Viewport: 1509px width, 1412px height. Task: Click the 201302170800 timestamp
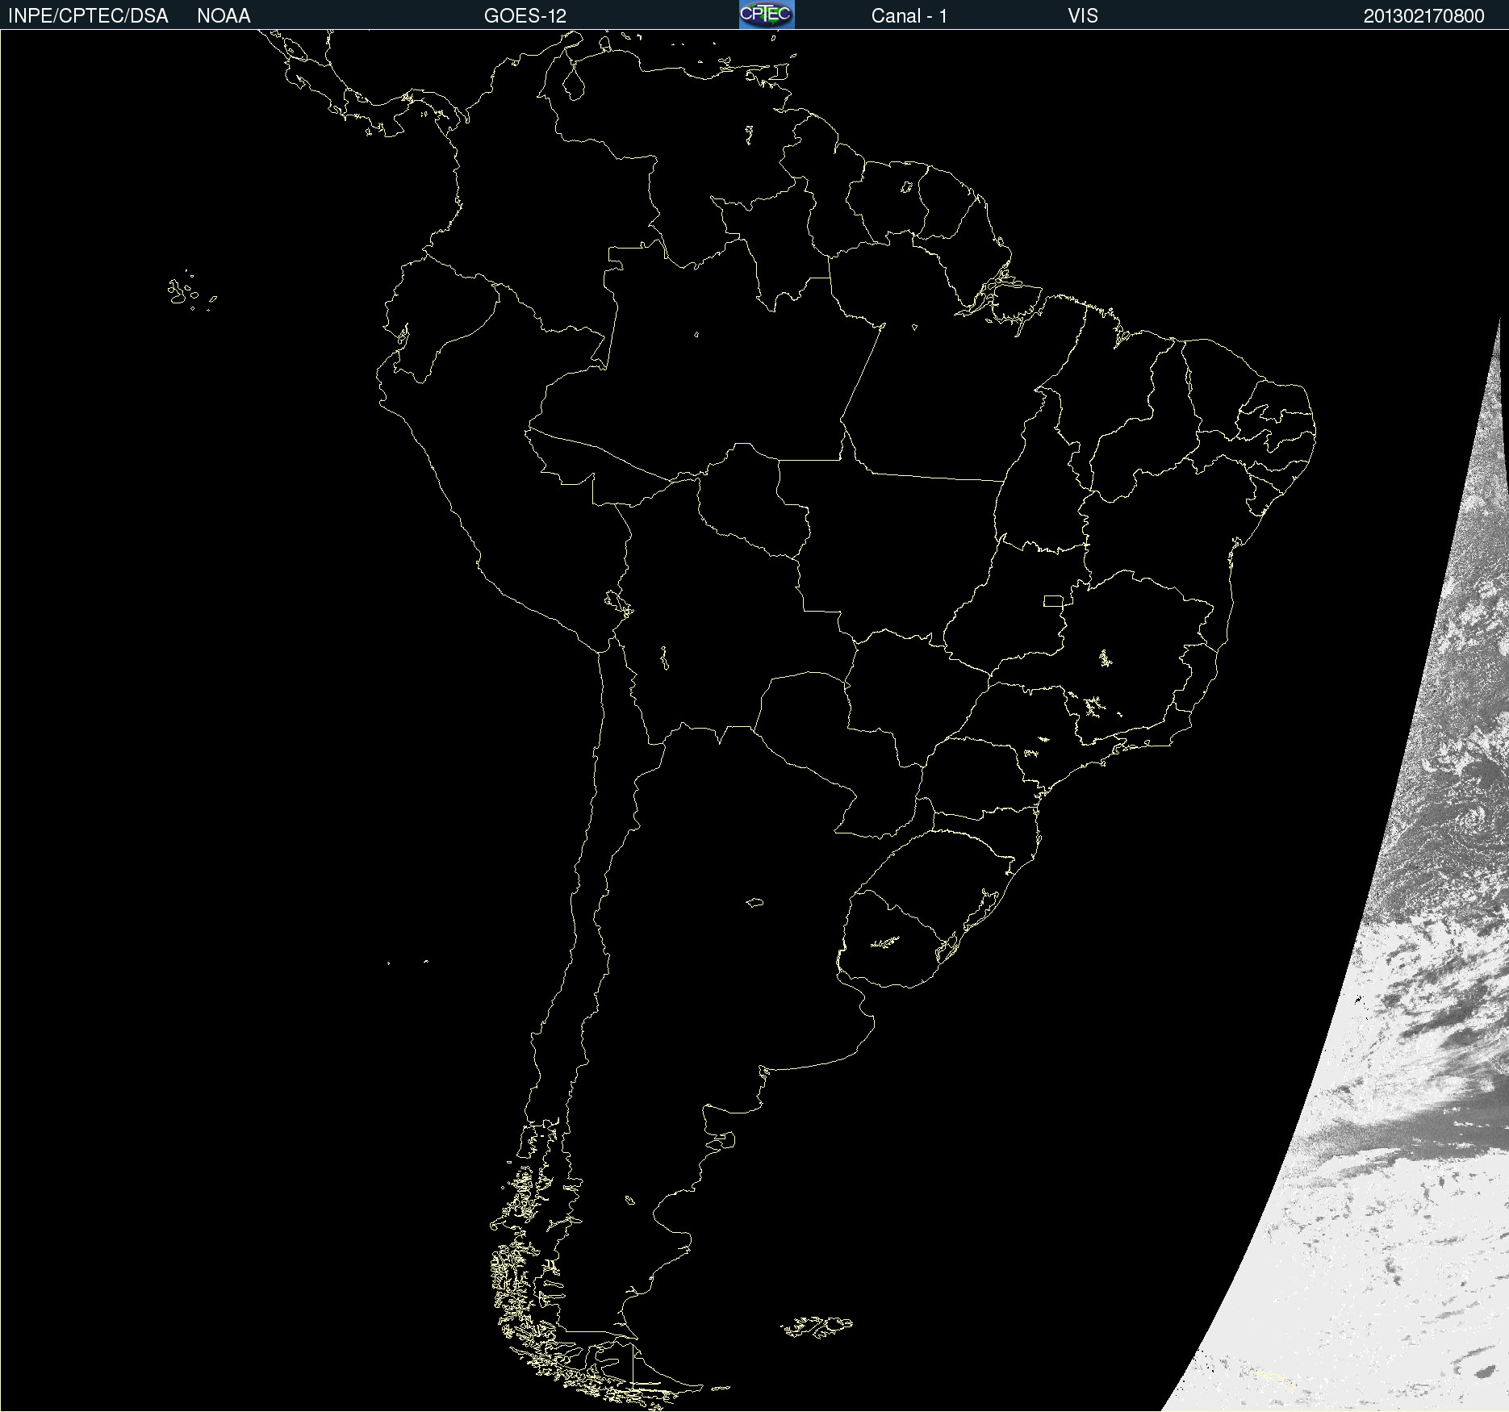[x=1423, y=16]
